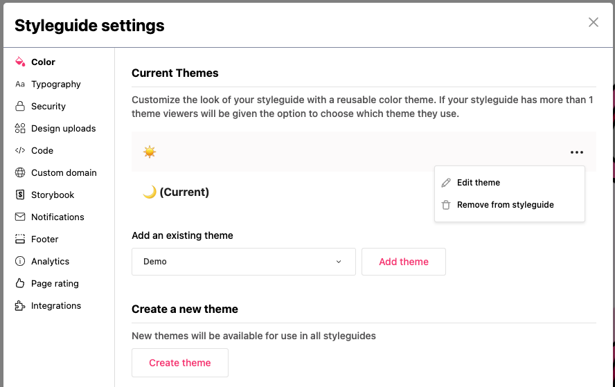
Task: Open Security settings lock icon
Action: click(20, 106)
